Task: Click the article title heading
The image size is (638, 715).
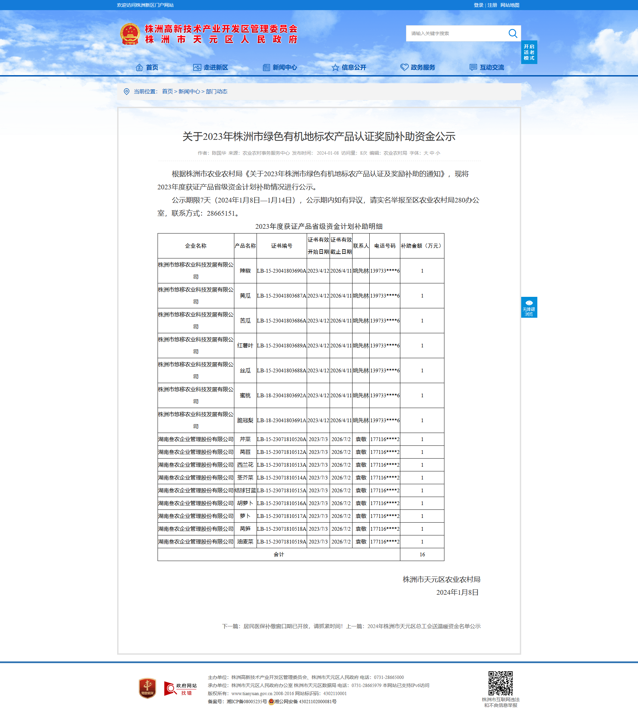Action: 319,136
